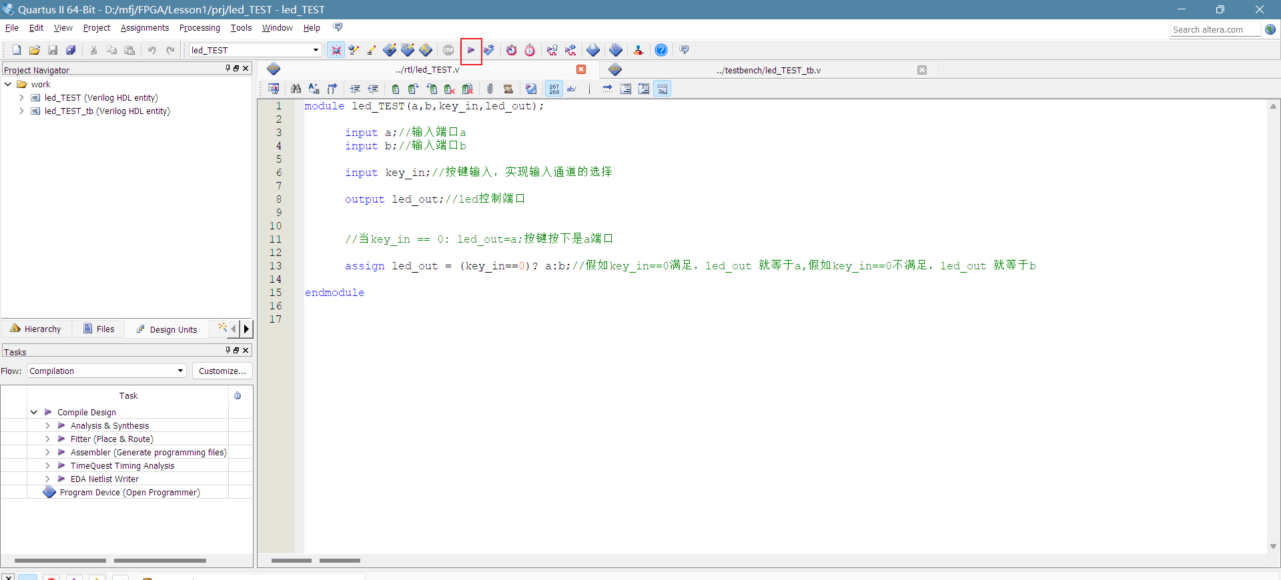Click the Stop Processing icon
This screenshot has width=1281, height=580.
coord(448,50)
